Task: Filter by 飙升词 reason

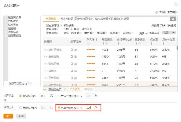Action: pyautogui.click(x=114, y=33)
